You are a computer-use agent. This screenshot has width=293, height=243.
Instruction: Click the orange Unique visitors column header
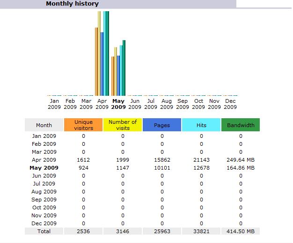click(83, 125)
